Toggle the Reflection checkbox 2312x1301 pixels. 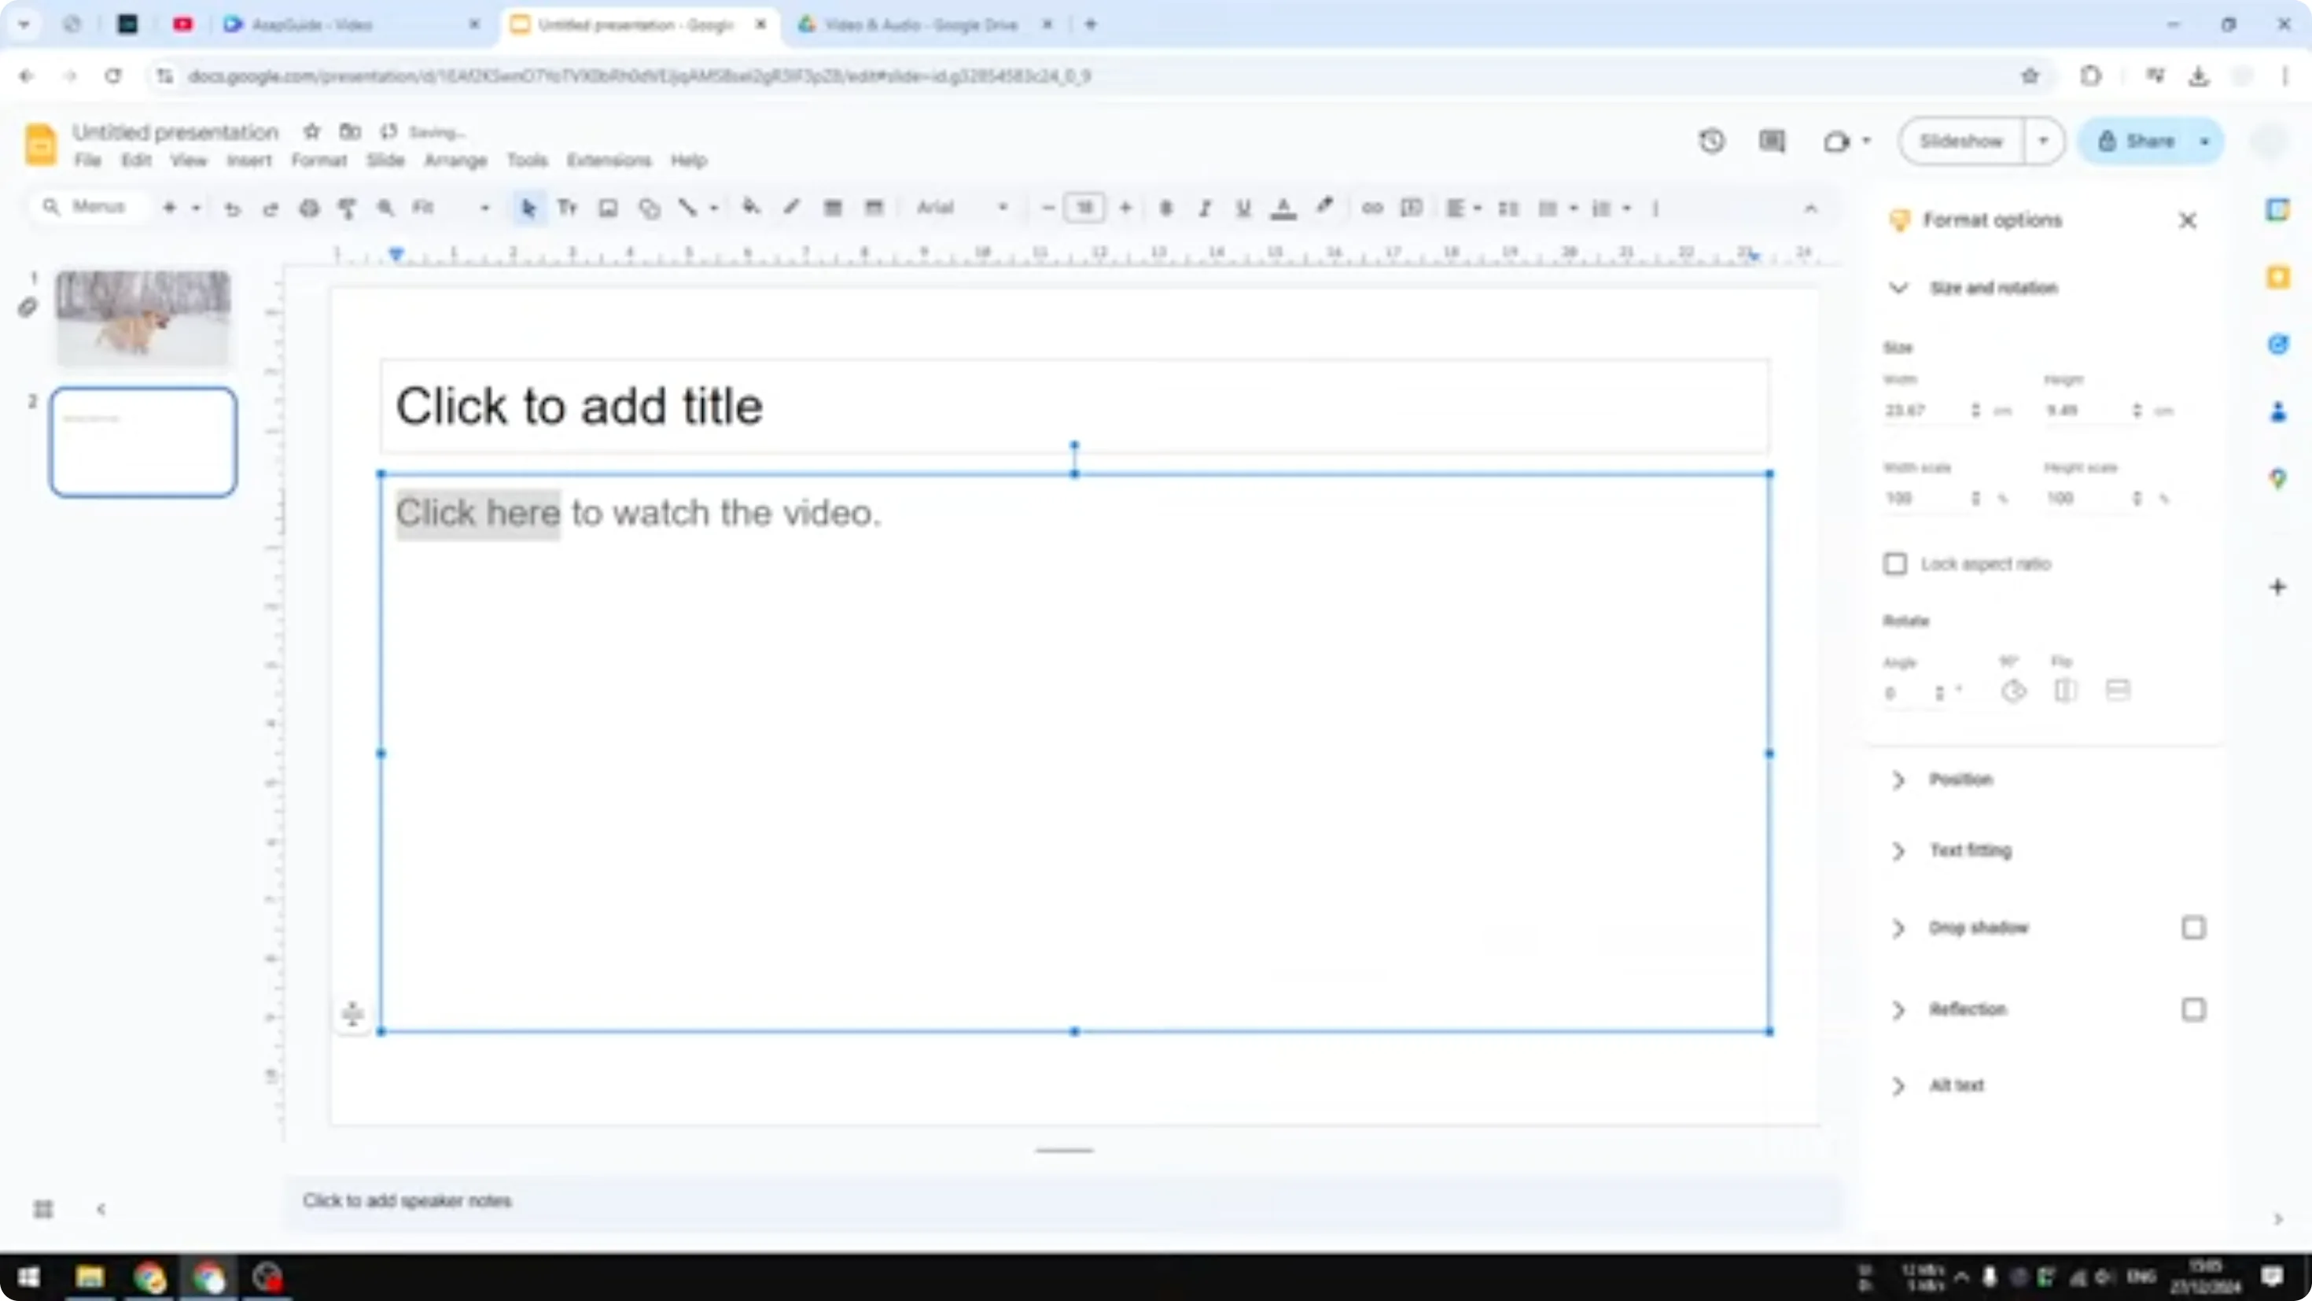pyautogui.click(x=2193, y=1009)
